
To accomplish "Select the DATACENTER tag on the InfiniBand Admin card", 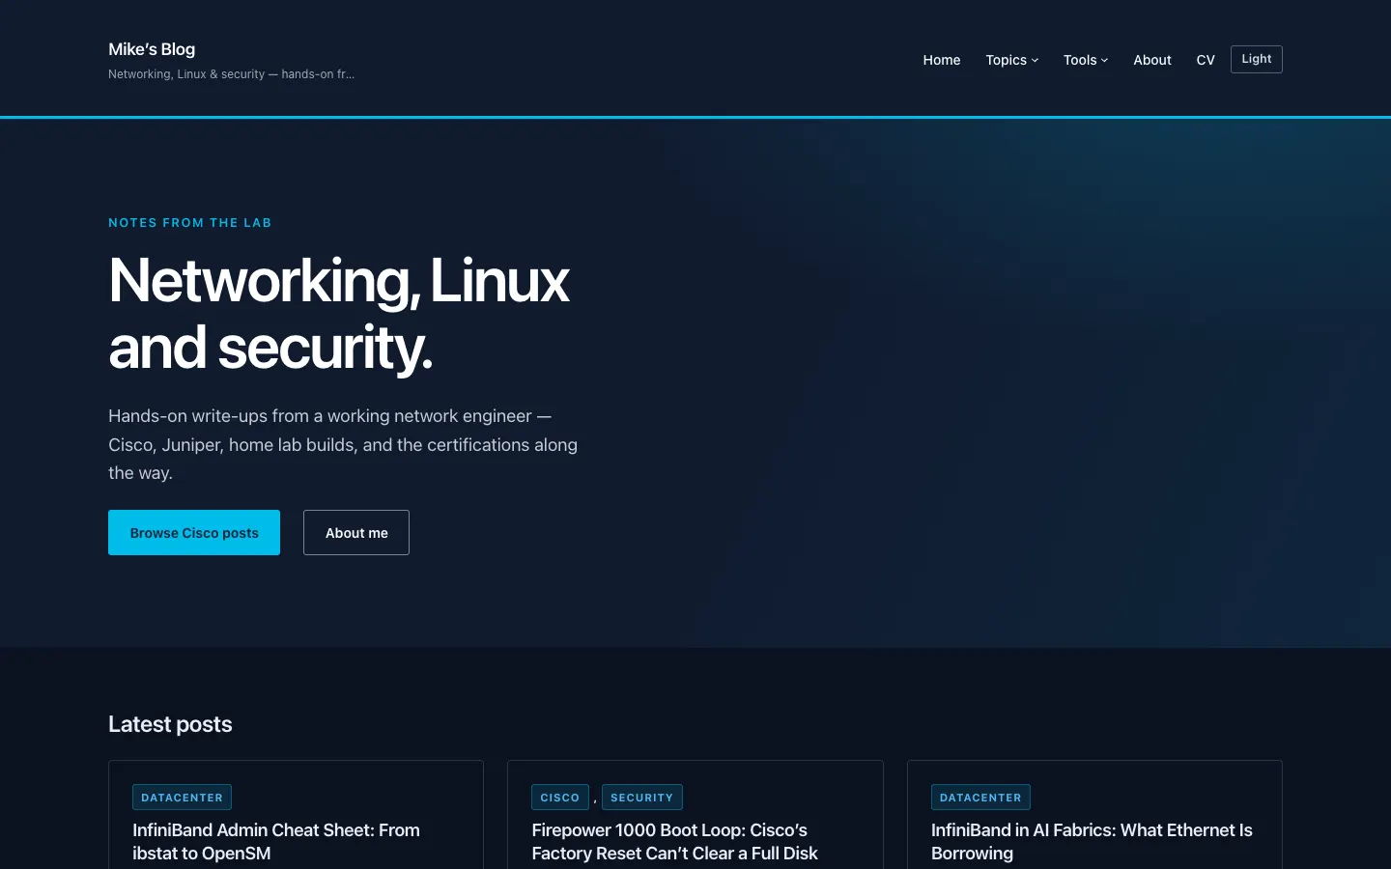I will click(182, 798).
